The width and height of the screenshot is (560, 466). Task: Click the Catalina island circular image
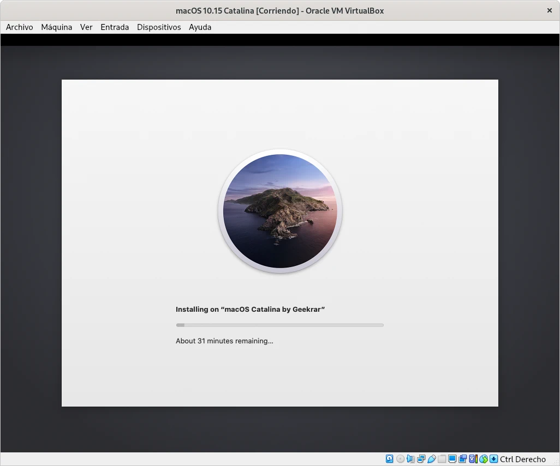(280, 211)
